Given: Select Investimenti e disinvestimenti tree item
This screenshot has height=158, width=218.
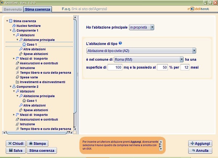Looking at the screenshot, I should 43,82.
